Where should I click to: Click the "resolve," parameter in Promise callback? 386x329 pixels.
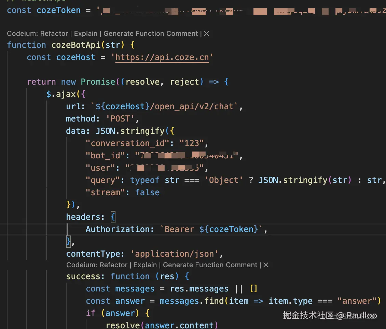(145, 82)
